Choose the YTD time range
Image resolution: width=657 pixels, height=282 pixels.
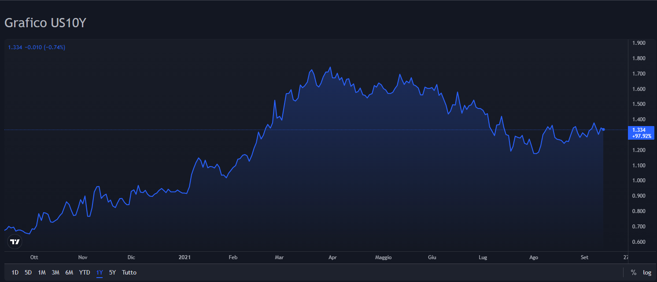(85, 272)
